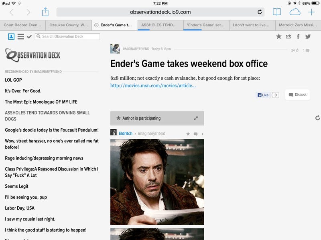Tap the observationdeck.io9.com address bar
The width and height of the screenshot is (321, 240).
[x=160, y=12]
